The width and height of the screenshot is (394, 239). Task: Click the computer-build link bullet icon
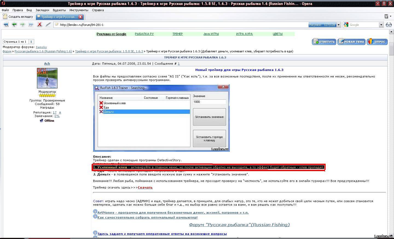95,217
